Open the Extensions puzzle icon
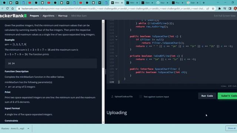 pyautogui.click(x=220, y=8)
